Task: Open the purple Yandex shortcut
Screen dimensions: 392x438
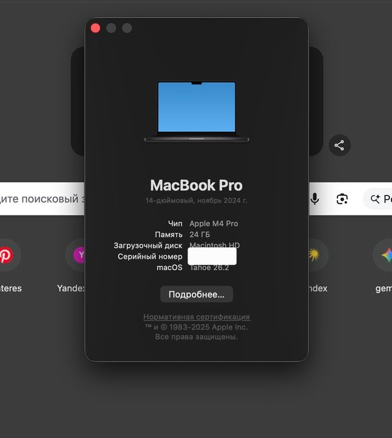Action: click(79, 255)
